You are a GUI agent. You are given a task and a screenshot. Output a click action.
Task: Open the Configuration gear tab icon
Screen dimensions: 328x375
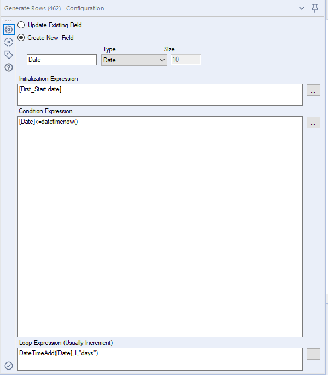click(9, 30)
